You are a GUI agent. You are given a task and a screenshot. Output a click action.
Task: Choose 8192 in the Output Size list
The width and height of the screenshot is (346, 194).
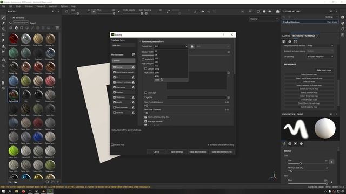tap(171, 80)
